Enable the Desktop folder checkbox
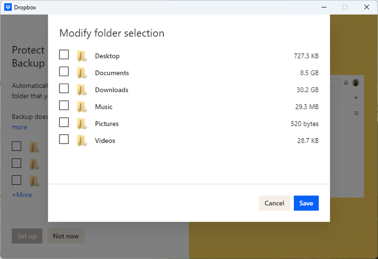The height and width of the screenshot is (259, 378). tap(64, 55)
